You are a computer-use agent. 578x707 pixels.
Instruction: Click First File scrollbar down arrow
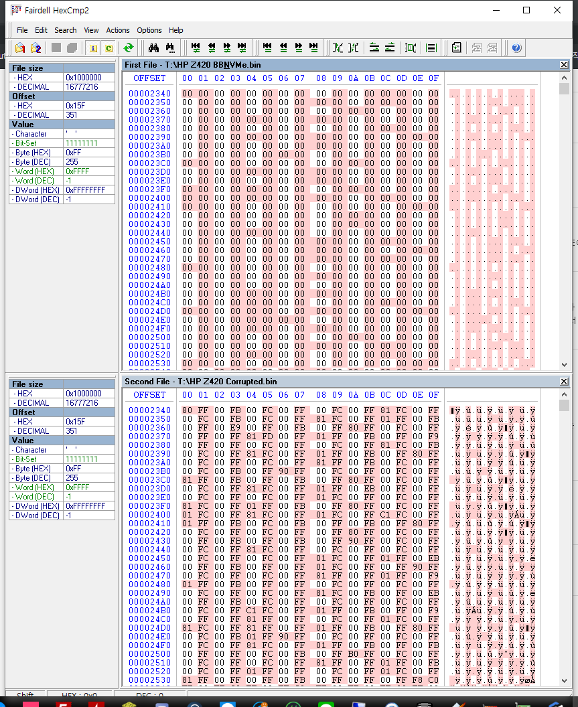[564, 365]
